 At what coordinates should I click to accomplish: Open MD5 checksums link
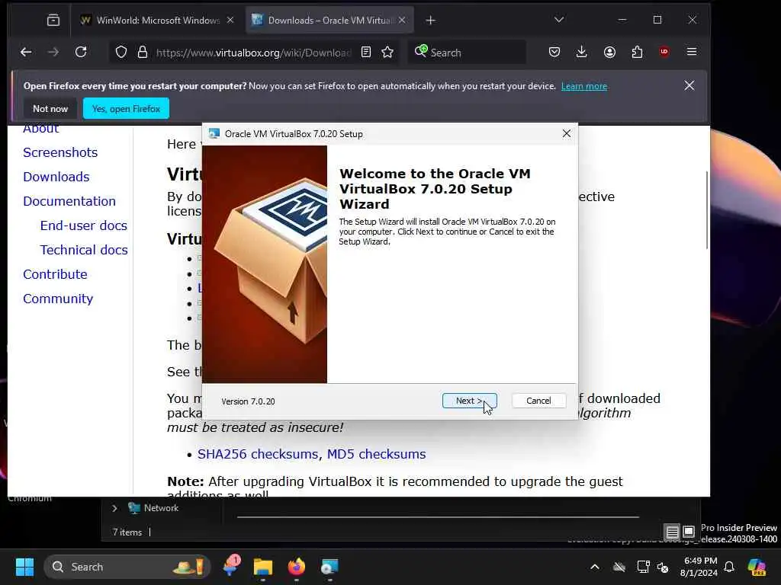[x=377, y=454]
